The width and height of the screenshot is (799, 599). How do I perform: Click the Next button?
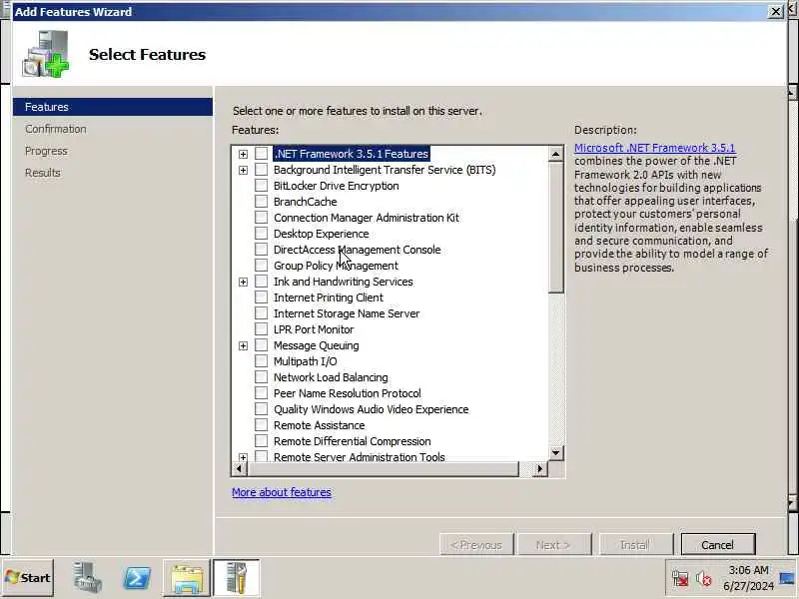(553, 545)
